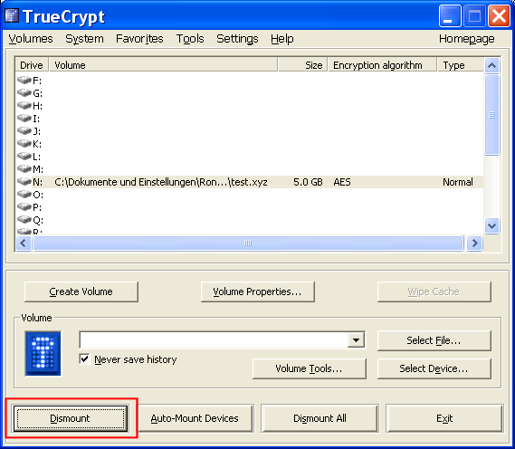Image resolution: width=515 pixels, height=449 pixels.
Task: Open the Favorites menu
Action: click(x=139, y=39)
